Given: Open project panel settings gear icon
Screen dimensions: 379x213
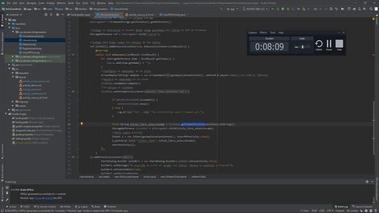Looking at the screenshot, I should pyautogui.click(x=57, y=15).
